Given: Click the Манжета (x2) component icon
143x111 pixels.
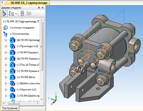Looking at the screenshot, I should pyautogui.click(x=12, y=90).
